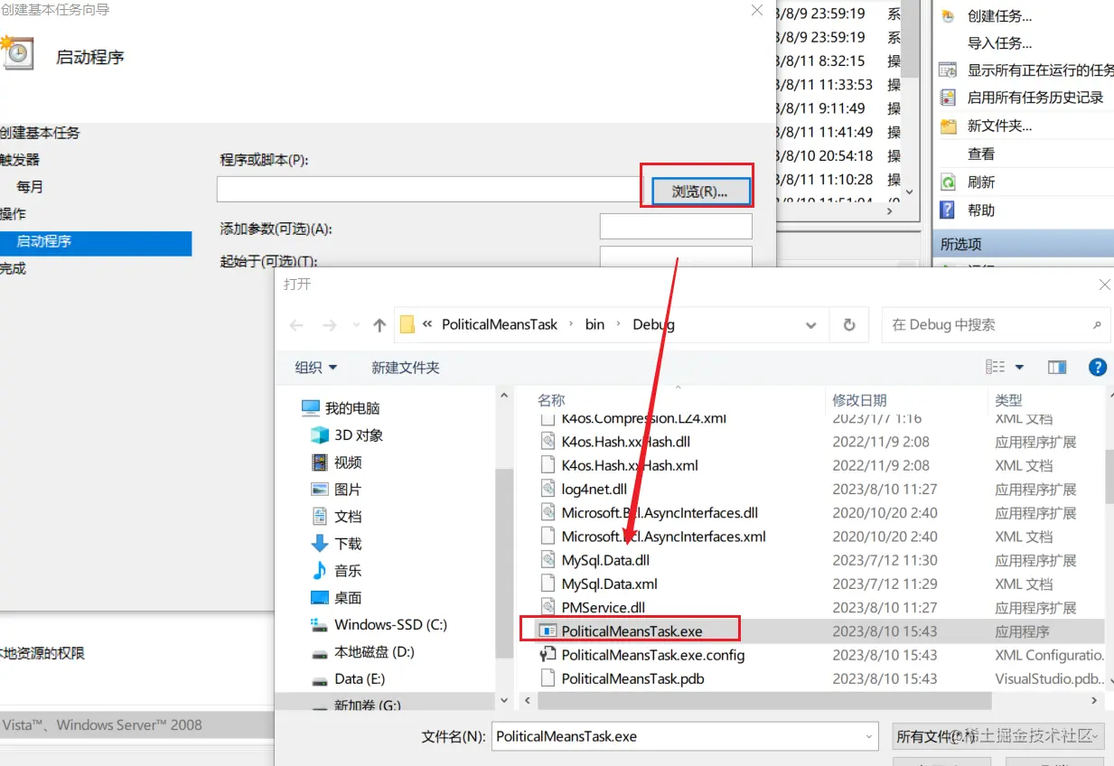
Task: Select file PoliticalMeansTask.exe.config
Action: 652,655
